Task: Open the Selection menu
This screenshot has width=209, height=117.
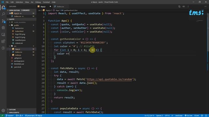Action: (19, 2)
